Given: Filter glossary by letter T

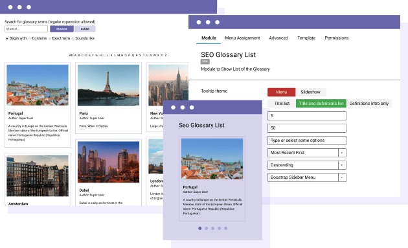Looking at the screenshot, I should tap(144, 55).
